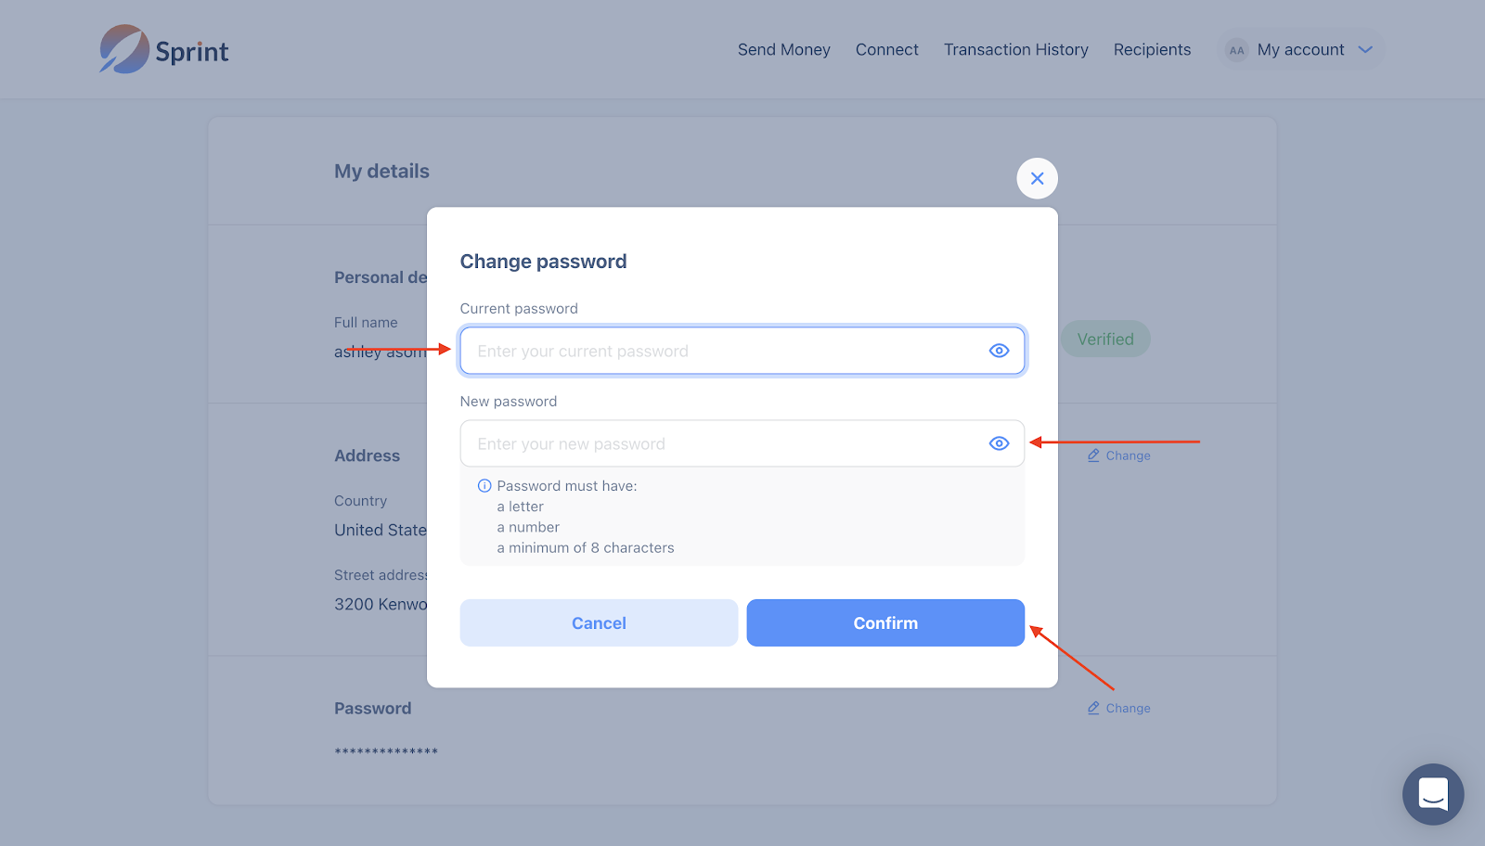Open the My account menu
This screenshot has height=846, width=1485.
(1300, 50)
